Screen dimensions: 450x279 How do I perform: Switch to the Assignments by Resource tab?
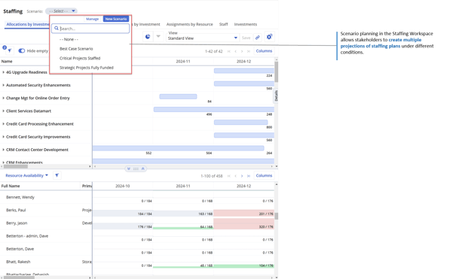(x=189, y=24)
